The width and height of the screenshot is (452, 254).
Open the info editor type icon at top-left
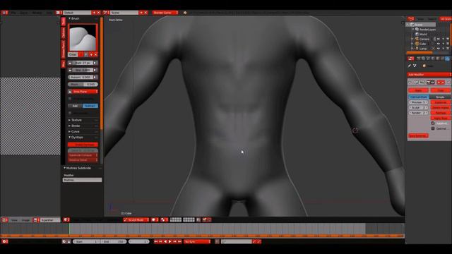[4, 13]
